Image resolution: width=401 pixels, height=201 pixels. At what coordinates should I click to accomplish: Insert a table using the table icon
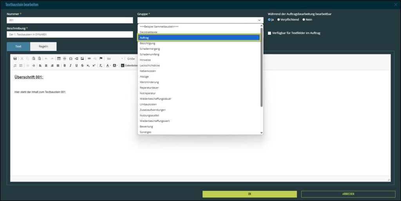(59, 59)
